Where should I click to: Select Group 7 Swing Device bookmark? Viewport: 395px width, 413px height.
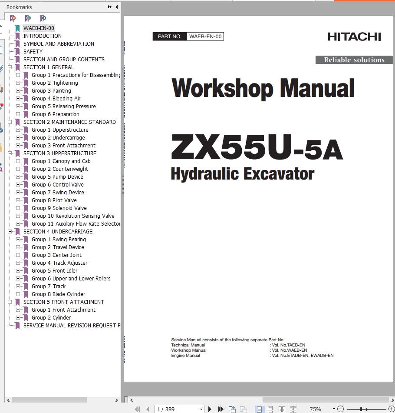(x=58, y=192)
